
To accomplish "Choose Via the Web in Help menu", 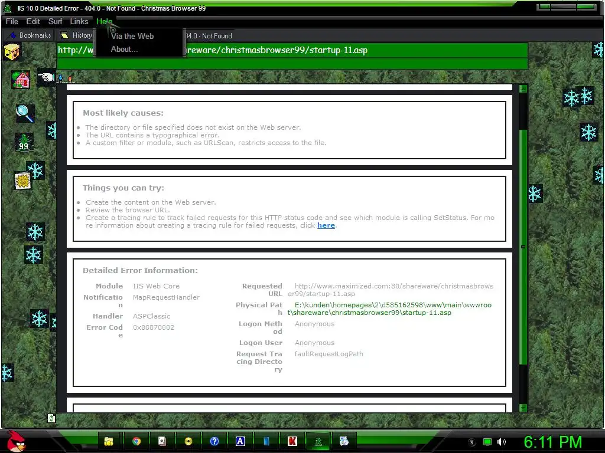I will [x=132, y=36].
